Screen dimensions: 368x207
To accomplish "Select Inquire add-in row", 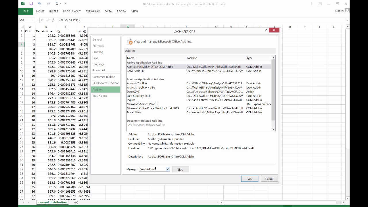I will 199,100.
